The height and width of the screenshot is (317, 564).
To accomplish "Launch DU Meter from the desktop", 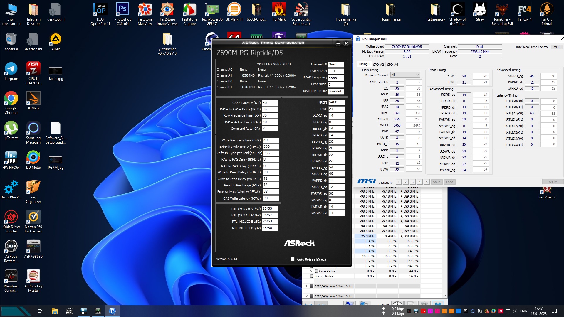I will click(33, 160).
